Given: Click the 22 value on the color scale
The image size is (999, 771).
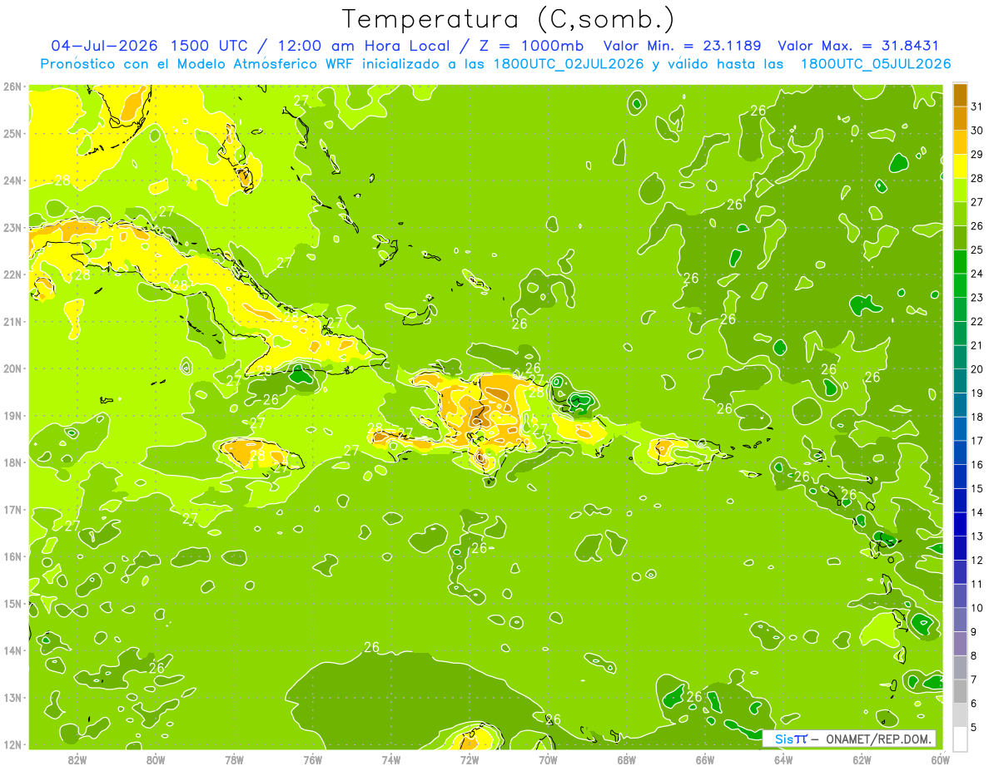Looking at the screenshot, I should click(x=977, y=321).
